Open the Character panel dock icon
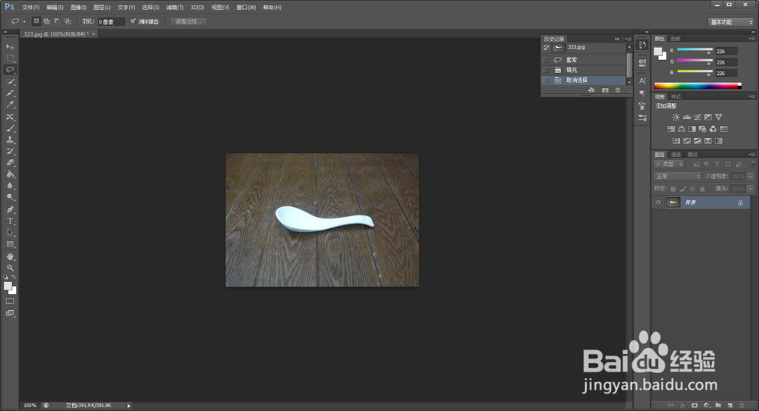Screen dimensions: 759x411 click(x=642, y=80)
